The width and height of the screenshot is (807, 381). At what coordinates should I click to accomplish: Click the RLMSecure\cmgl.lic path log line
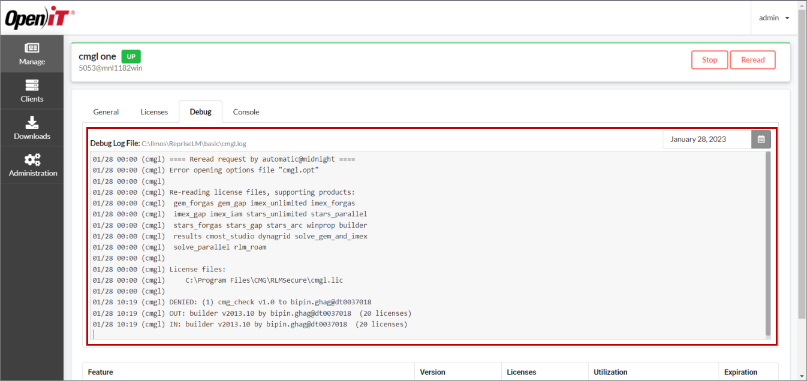218,280
